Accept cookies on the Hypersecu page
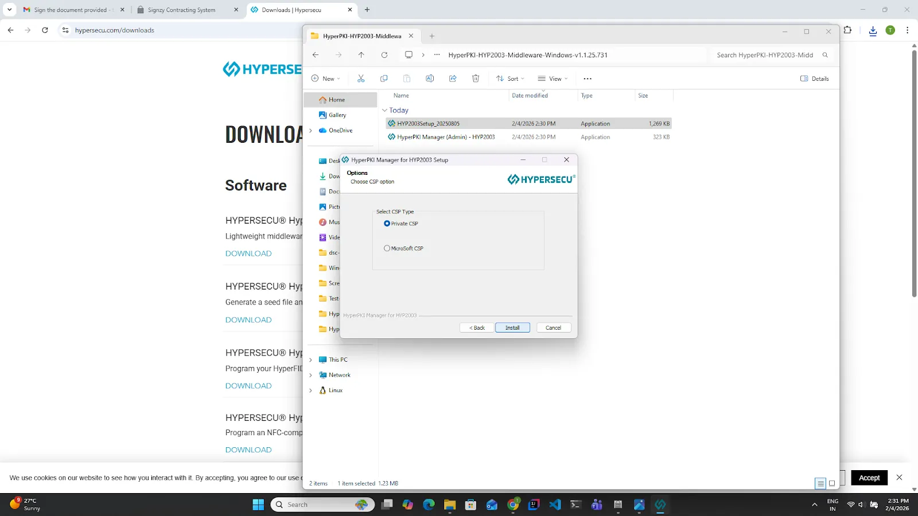The height and width of the screenshot is (516, 918). coord(869,478)
